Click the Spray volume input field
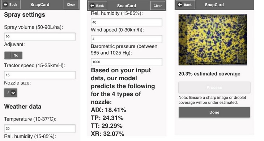Image resolution: width=264 pixels, height=141 pixels. [40, 37]
